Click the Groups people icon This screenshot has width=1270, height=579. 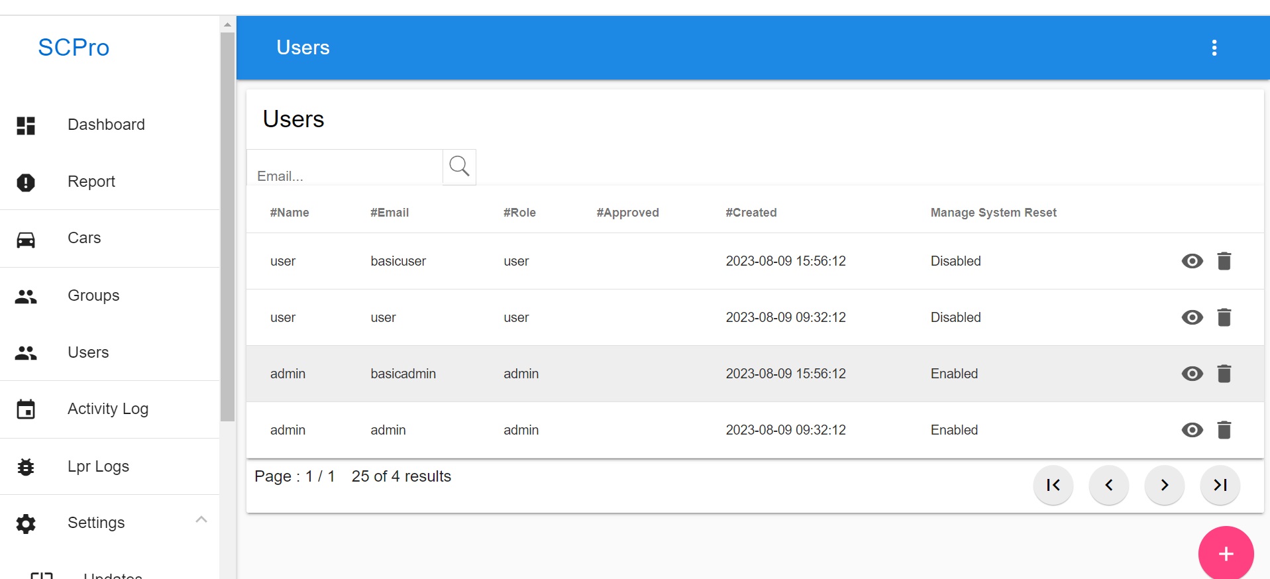click(26, 296)
